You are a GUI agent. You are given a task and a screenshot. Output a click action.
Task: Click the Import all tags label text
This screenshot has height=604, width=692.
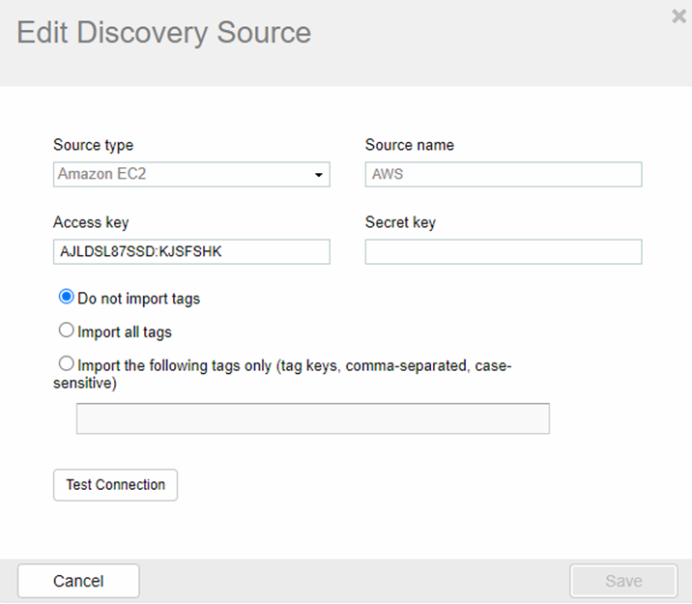[125, 331]
